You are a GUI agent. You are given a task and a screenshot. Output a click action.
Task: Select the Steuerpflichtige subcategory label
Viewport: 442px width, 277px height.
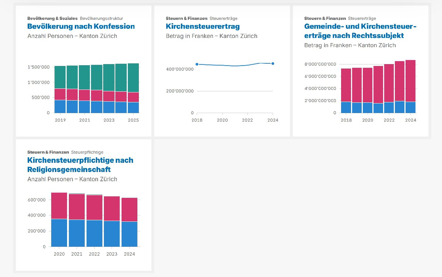pos(87,152)
